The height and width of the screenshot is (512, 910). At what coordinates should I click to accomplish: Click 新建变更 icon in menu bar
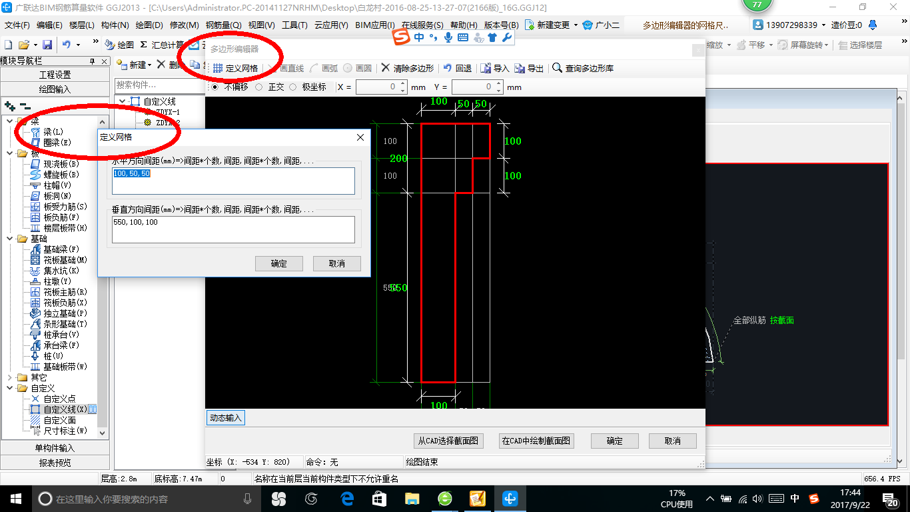point(530,25)
